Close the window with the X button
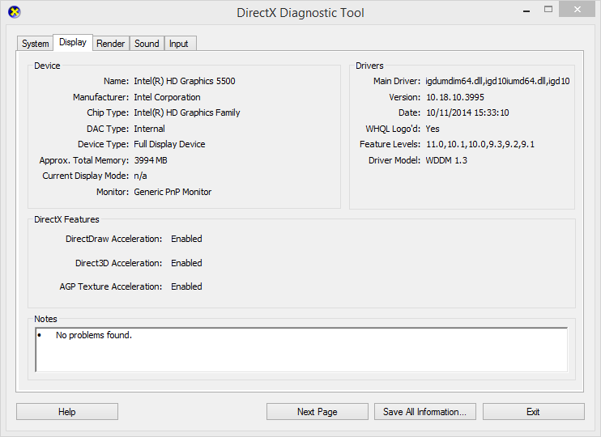 [577, 10]
